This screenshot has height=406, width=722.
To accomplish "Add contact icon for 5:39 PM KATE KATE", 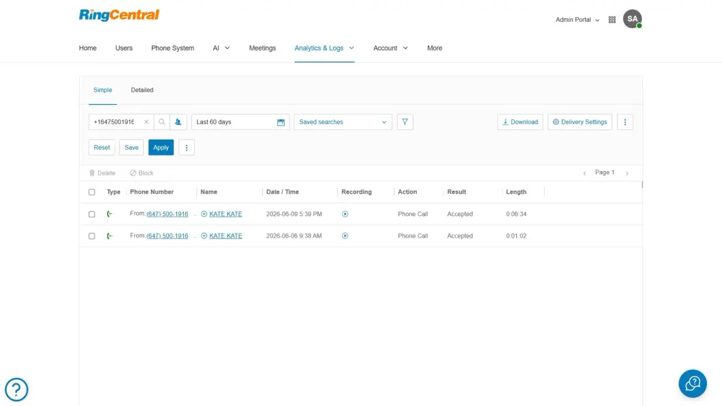I will pyautogui.click(x=204, y=214).
